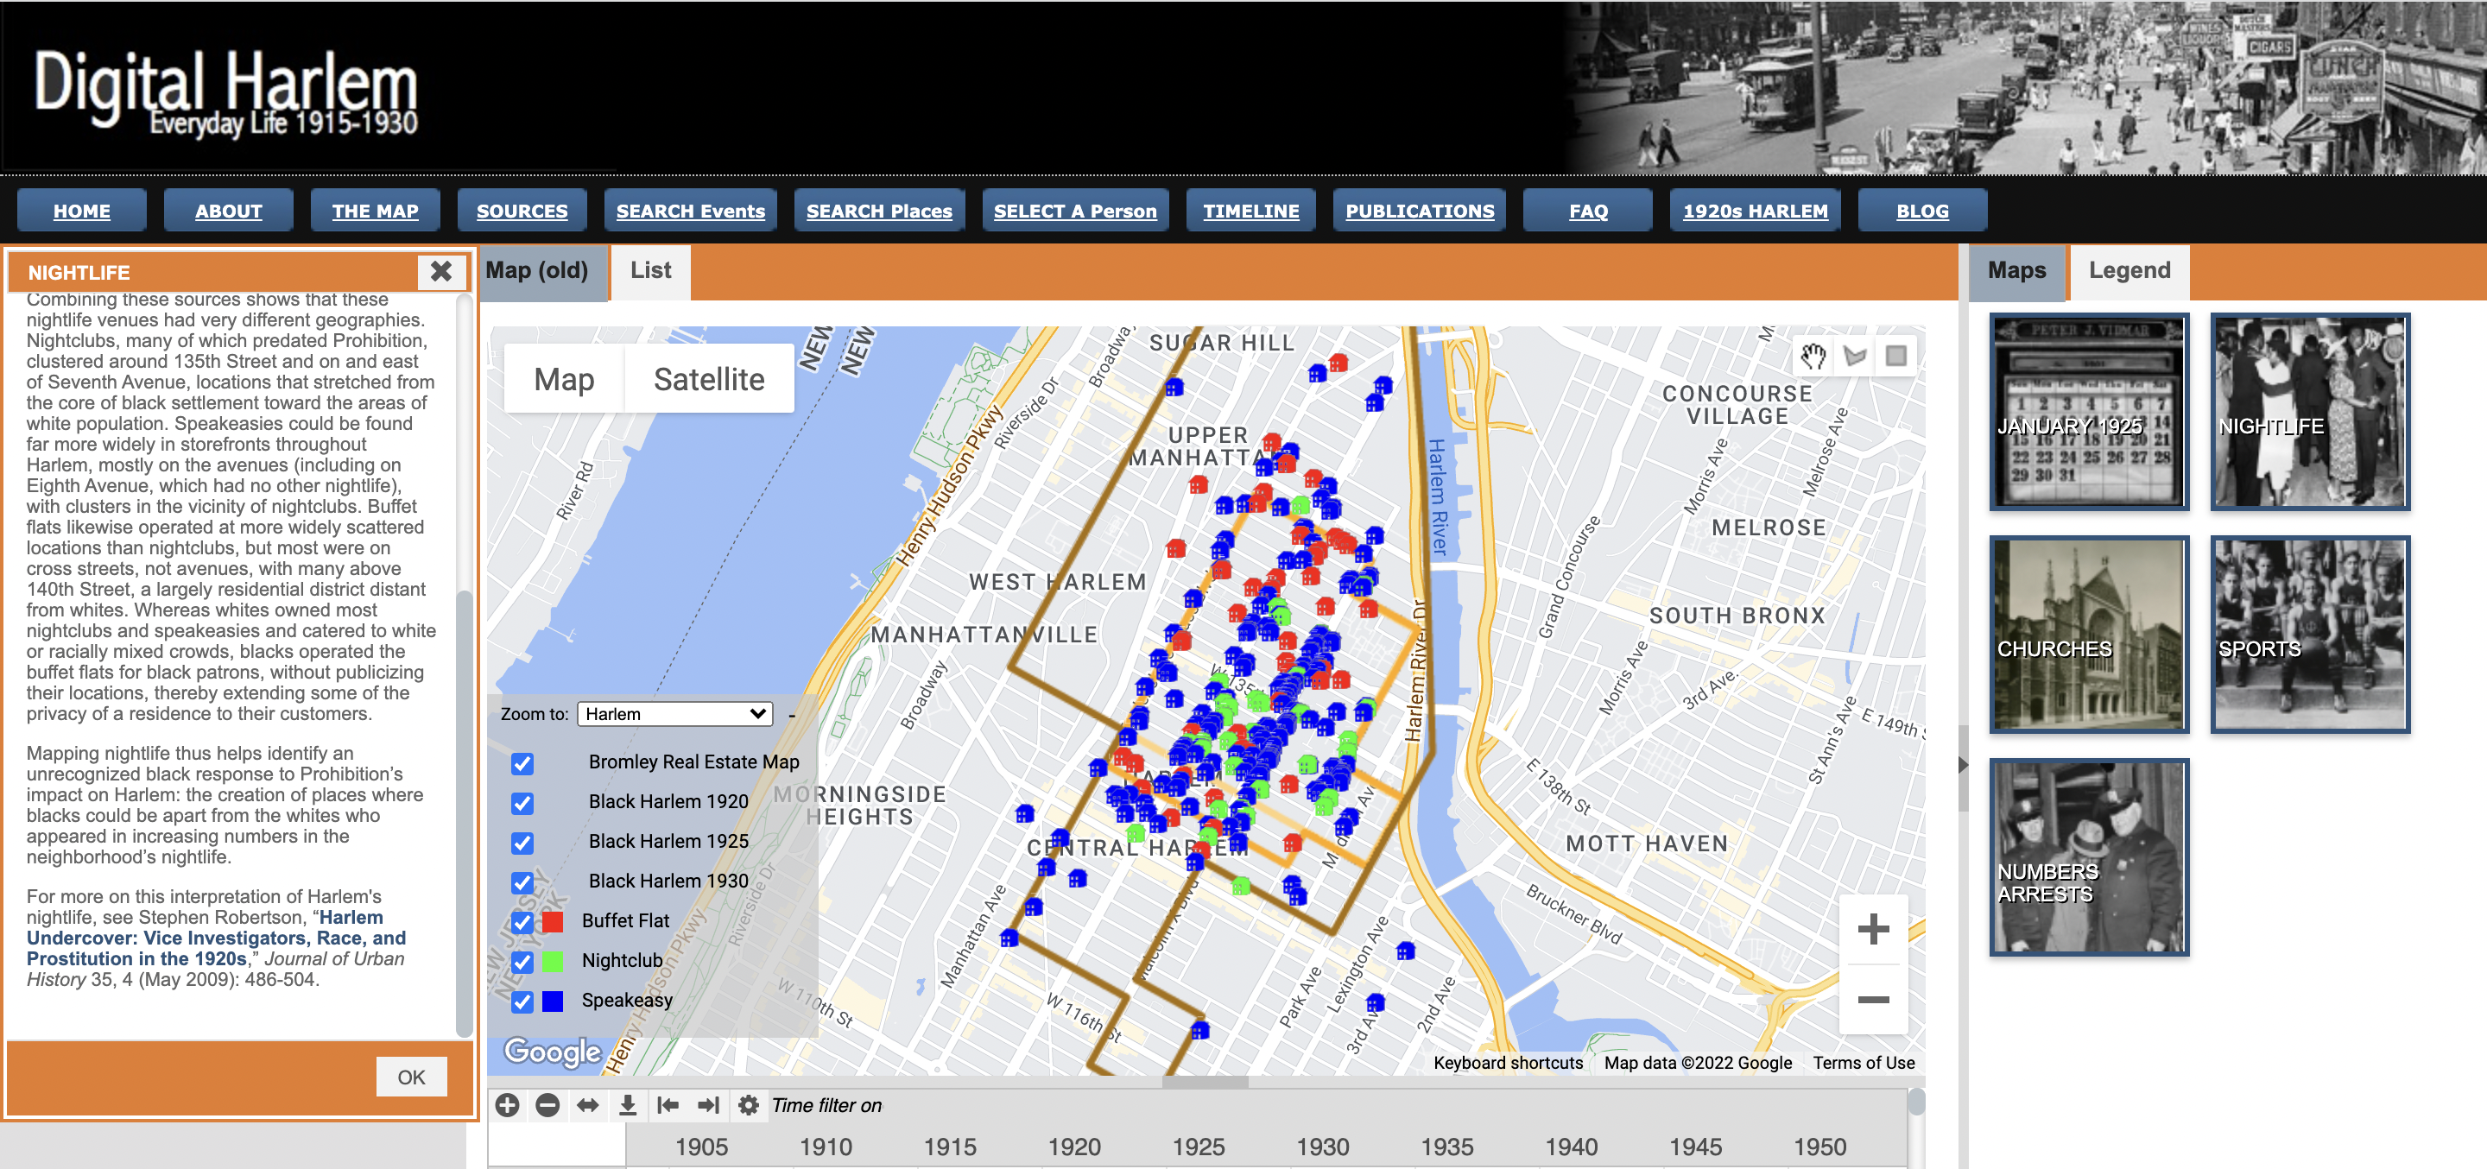The width and height of the screenshot is (2487, 1169).
Task: Open the Churches map thumbnail
Action: (x=2088, y=635)
